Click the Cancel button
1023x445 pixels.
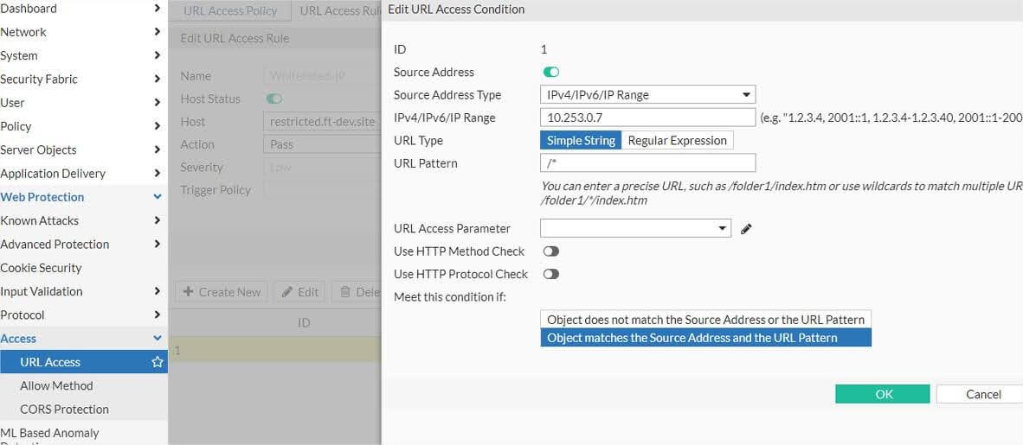coord(980,393)
